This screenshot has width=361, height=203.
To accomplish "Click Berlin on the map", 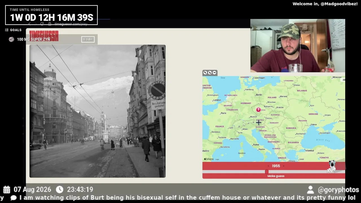I will tap(259, 95).
